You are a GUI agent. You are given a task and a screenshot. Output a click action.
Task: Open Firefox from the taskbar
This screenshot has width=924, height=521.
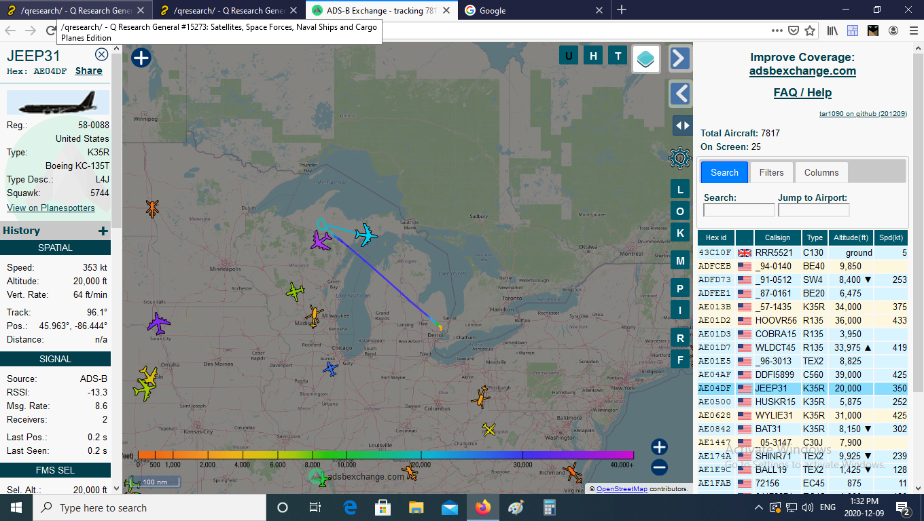coord(483,507)
